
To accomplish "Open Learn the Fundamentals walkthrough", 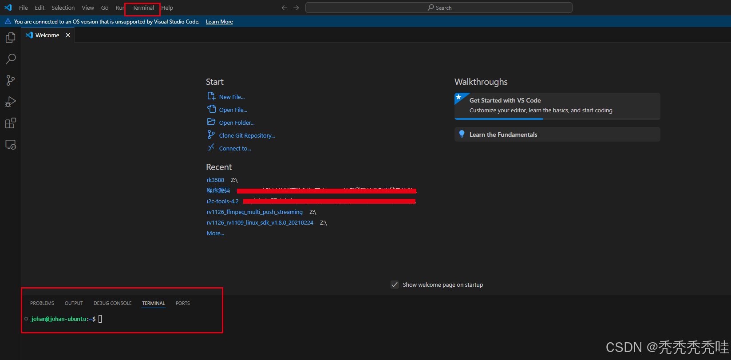I will click(x=557, y=134).
